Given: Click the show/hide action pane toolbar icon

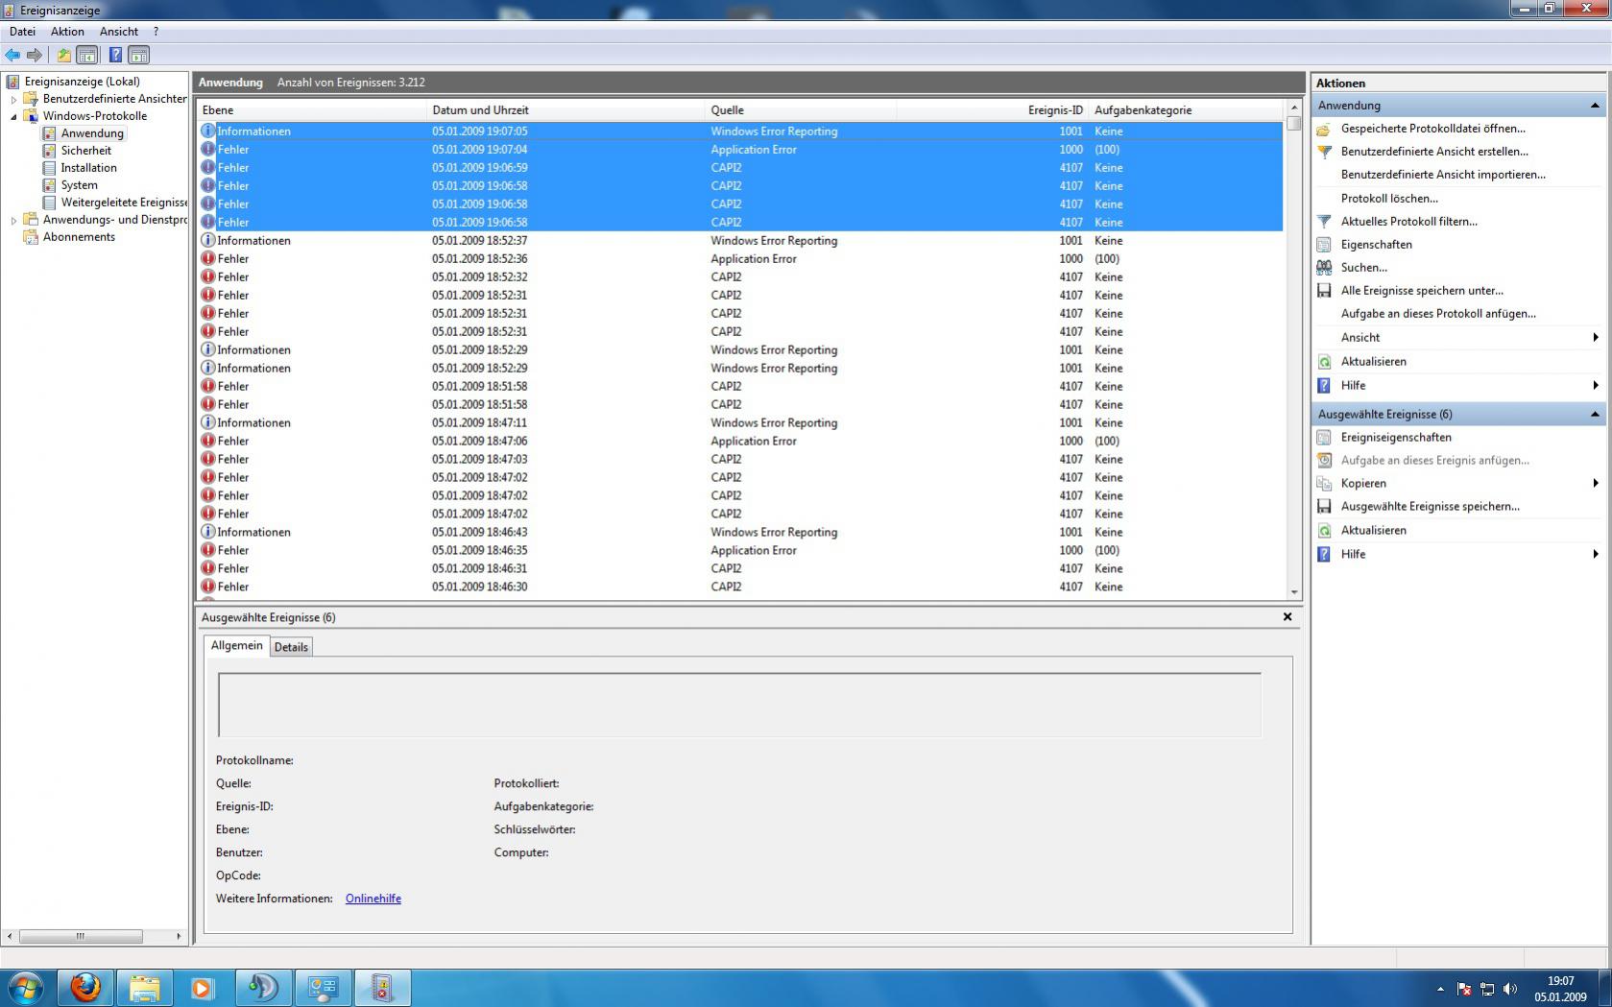Looking at the screenshot, I should click(138, 55).
